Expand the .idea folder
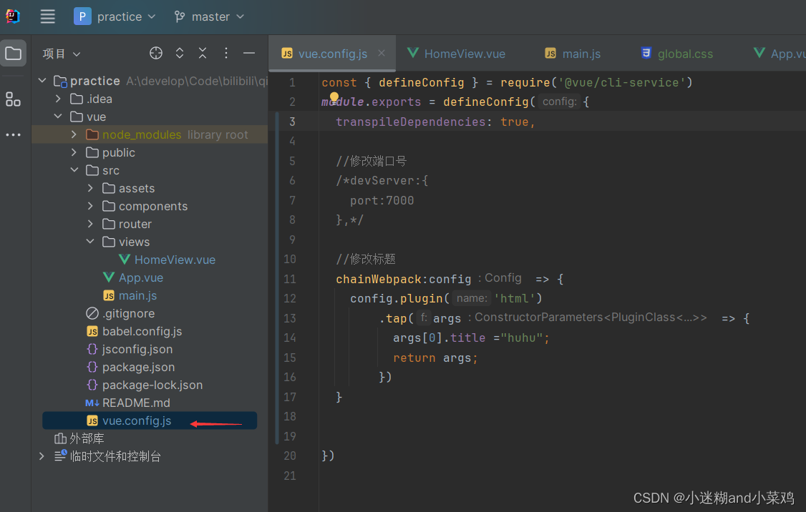Viewport: 806px width, 512px height. (x=58, y=99)
